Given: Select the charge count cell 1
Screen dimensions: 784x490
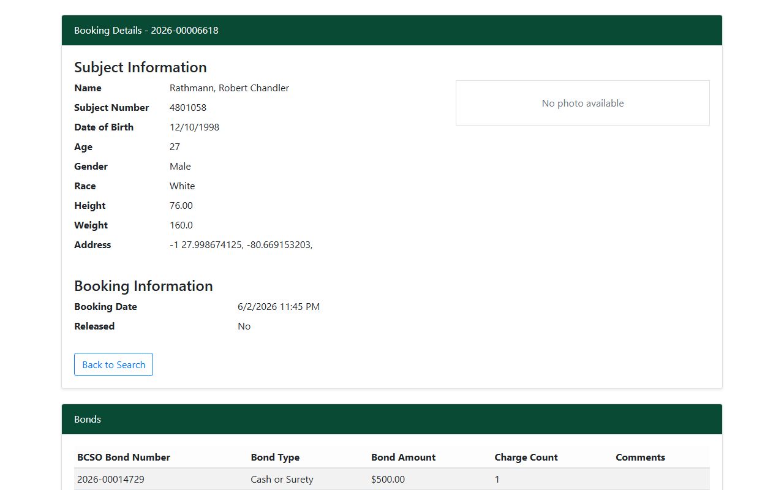Looking at the screenshot, I should coord(497,480).
